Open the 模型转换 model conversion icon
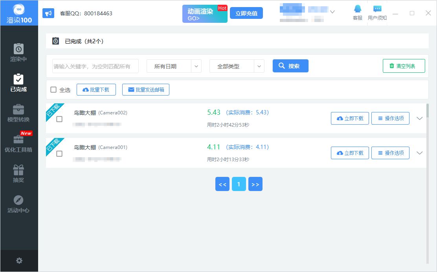The width and height of the screenshot is (437, 272). [x=18, y=109]
